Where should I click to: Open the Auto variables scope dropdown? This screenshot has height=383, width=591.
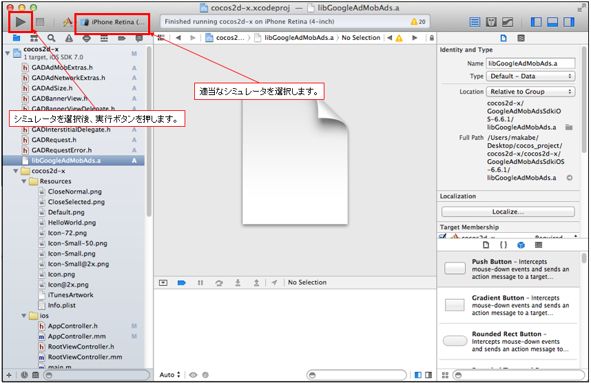pos(169,375)
